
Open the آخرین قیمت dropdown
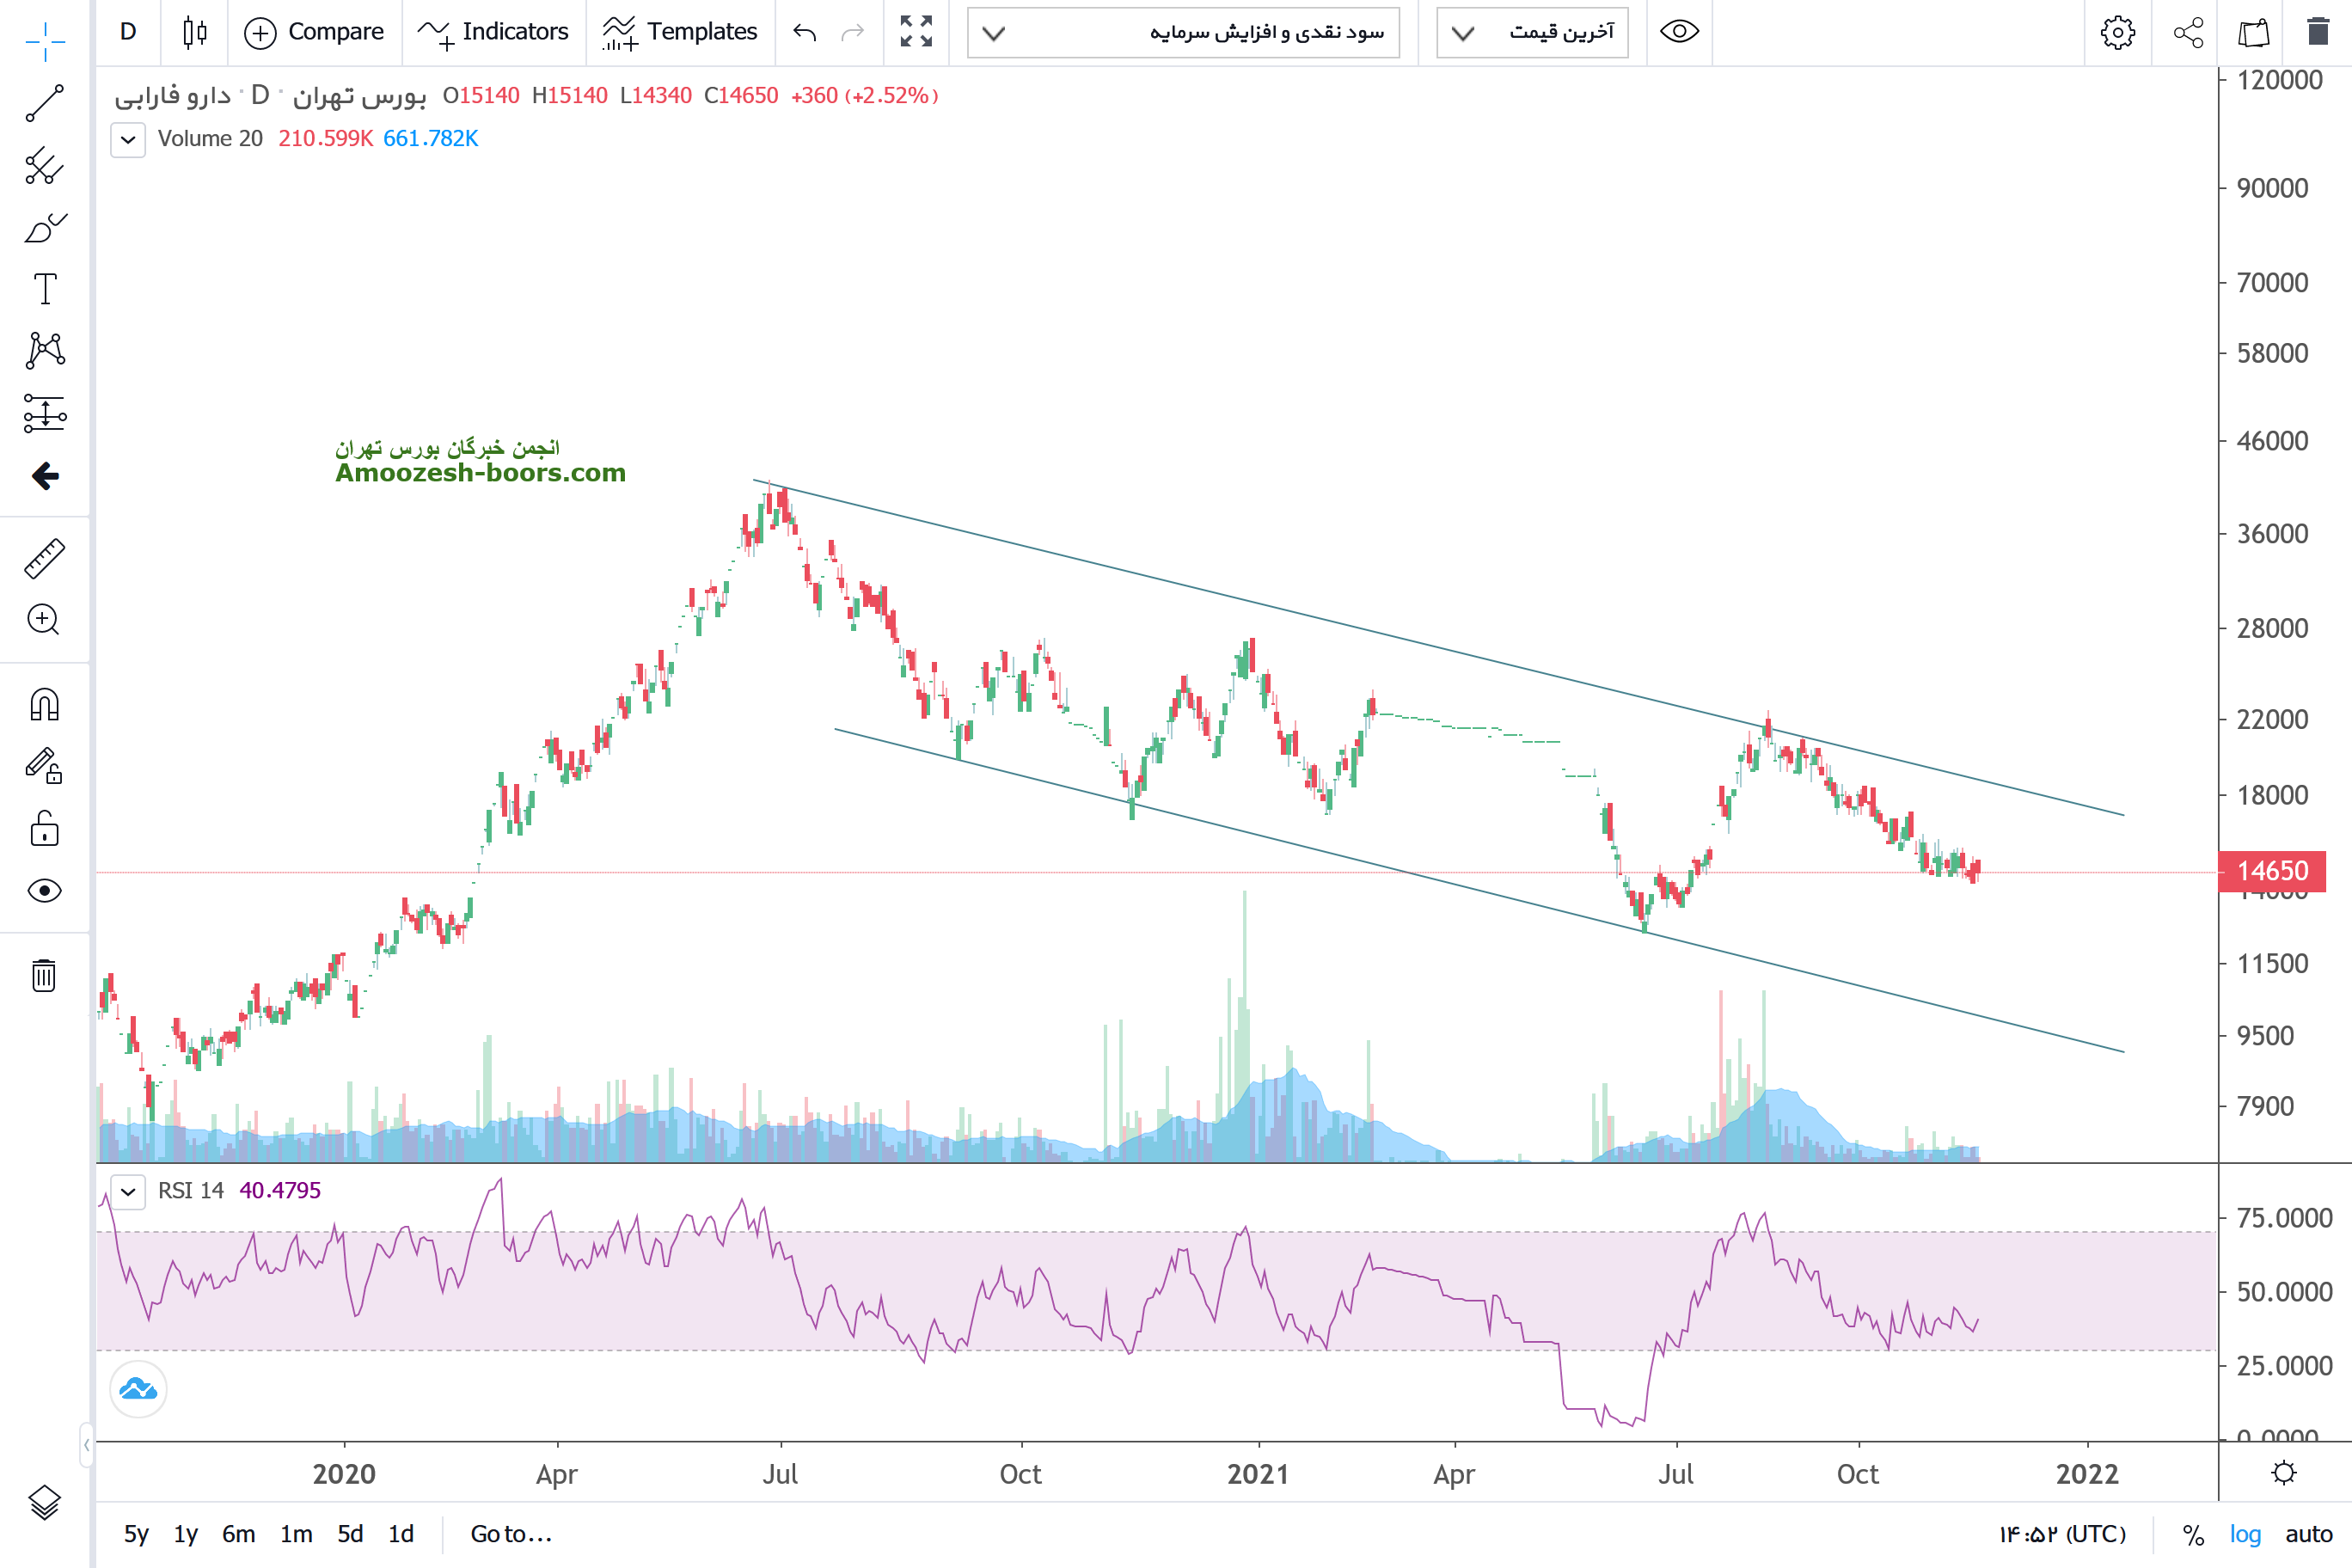click(x=1532, y=32)
